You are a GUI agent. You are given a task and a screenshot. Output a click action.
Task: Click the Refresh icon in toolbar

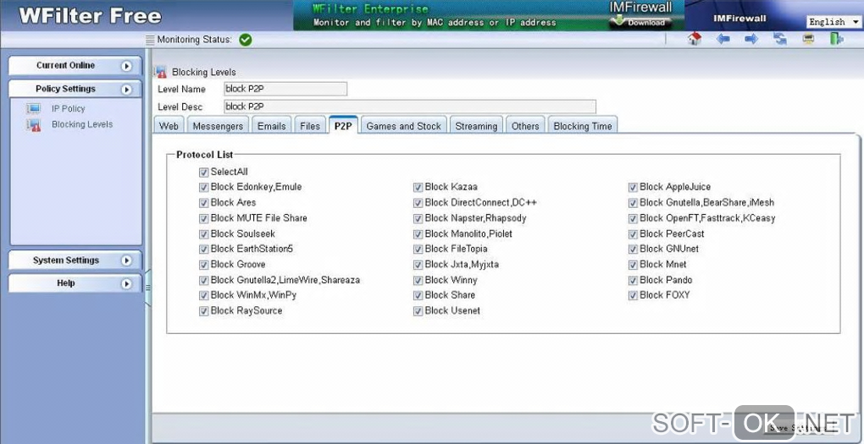779,39
